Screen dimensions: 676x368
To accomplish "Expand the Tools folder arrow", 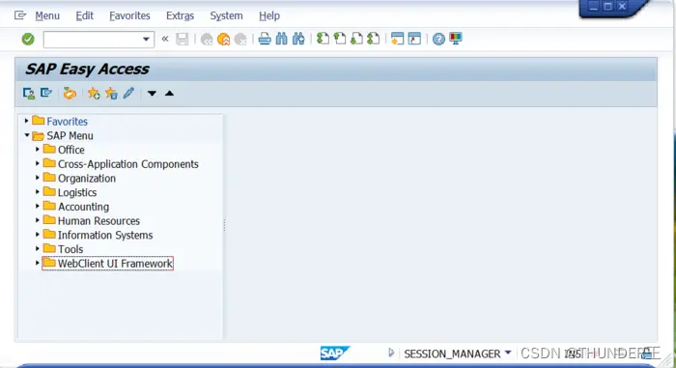I will (38, 249).
